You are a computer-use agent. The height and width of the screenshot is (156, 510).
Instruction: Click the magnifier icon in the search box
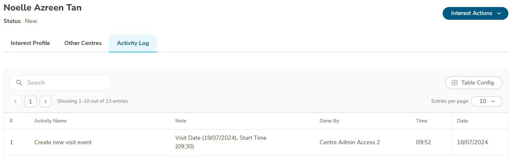click(x=19, y=83)
